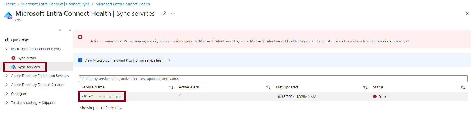Click the Learn more link
The image size is (471, 115).
coord(401,41)
